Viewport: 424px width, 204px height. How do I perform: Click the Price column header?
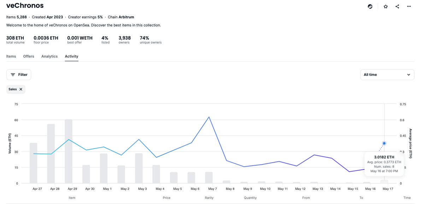166,198
